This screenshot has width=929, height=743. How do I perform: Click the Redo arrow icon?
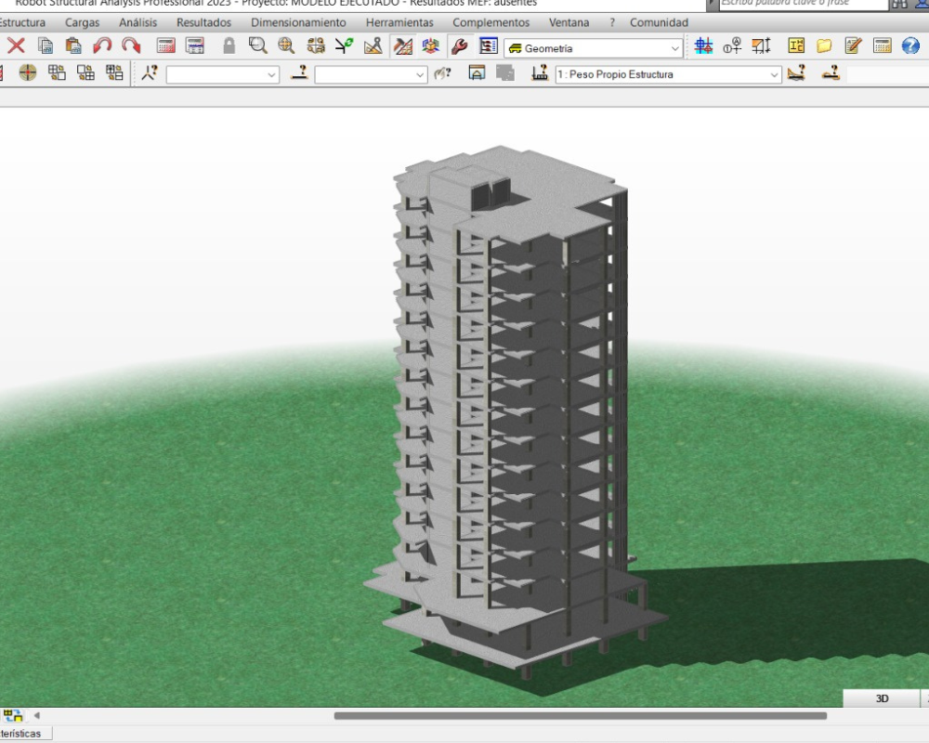pos(131,46)
